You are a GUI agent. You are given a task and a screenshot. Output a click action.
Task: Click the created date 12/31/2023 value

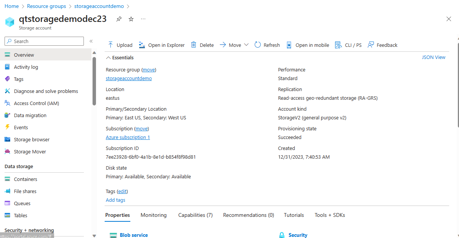coord(304,157)
